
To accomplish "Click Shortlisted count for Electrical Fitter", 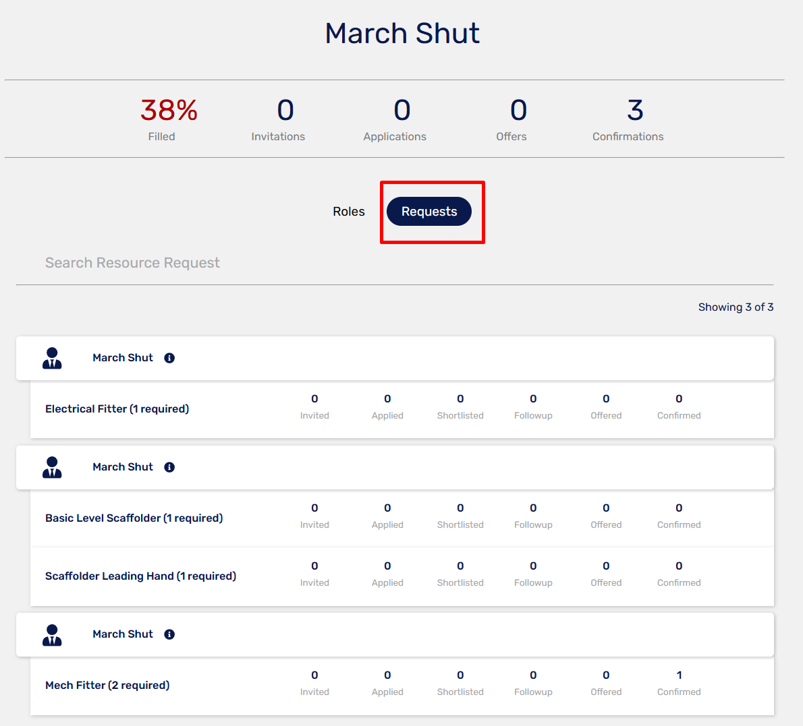I will [x=460, y=406].
